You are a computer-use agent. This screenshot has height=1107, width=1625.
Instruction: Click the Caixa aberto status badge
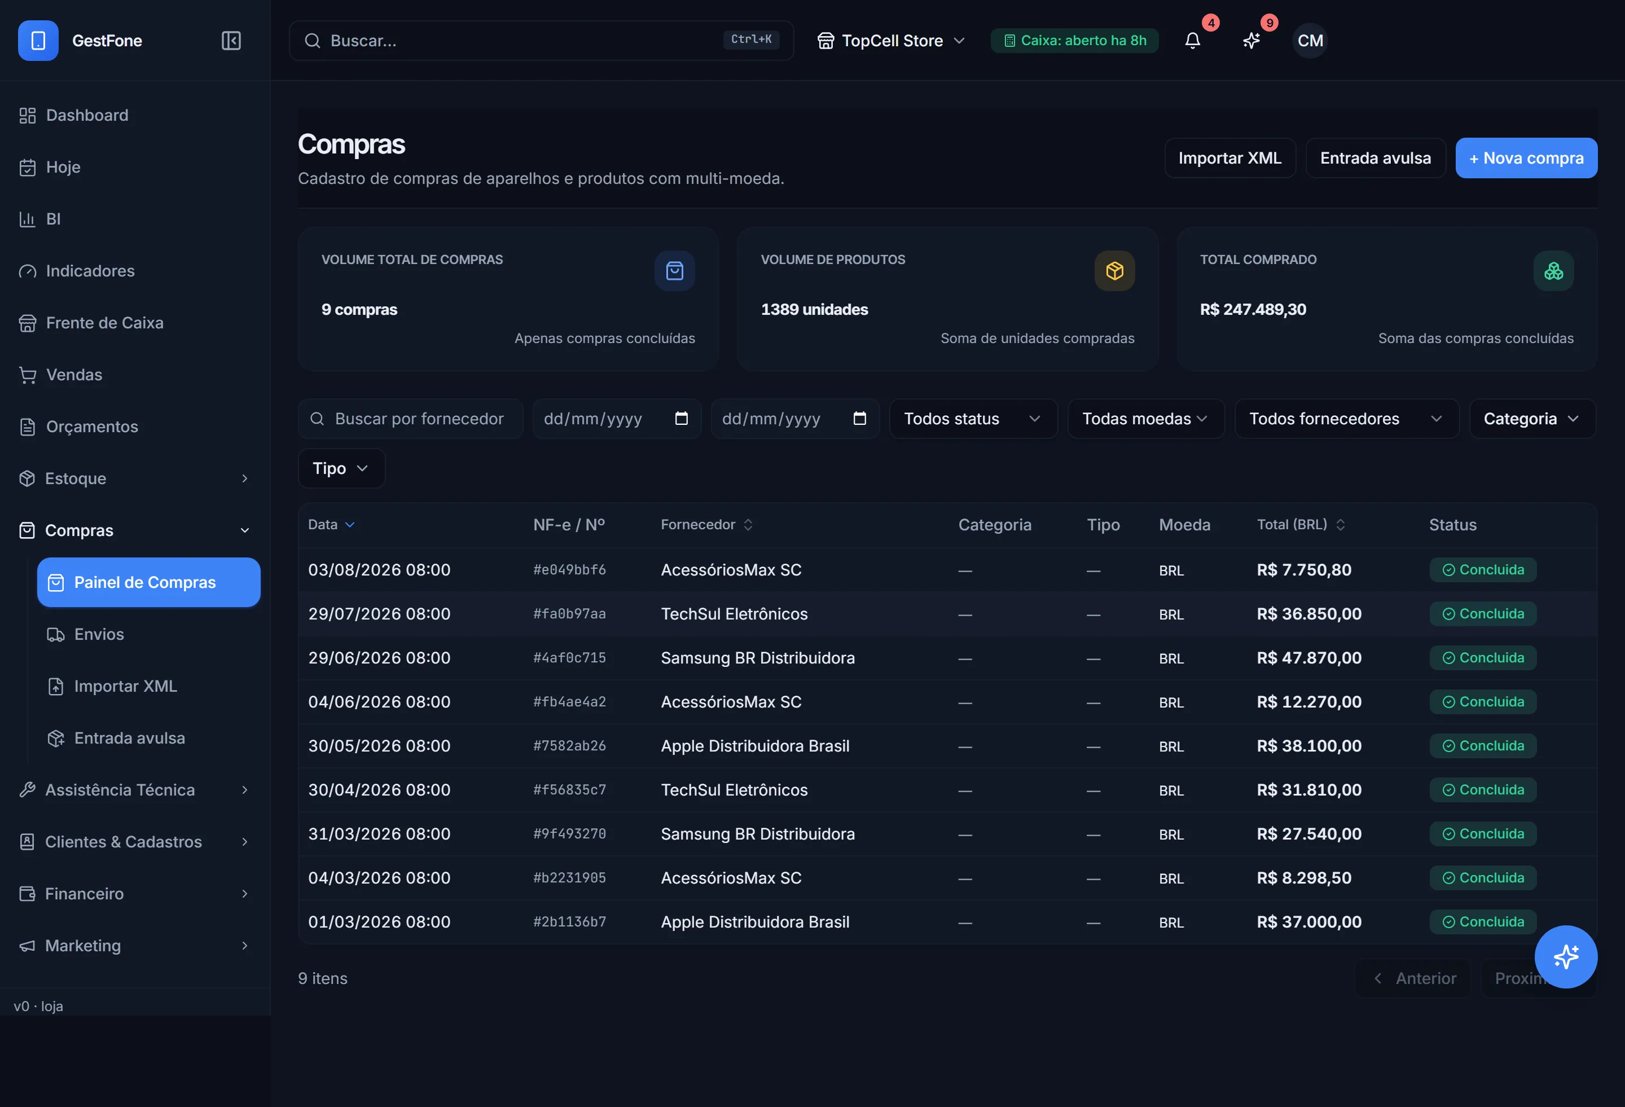coord(1075,41)
